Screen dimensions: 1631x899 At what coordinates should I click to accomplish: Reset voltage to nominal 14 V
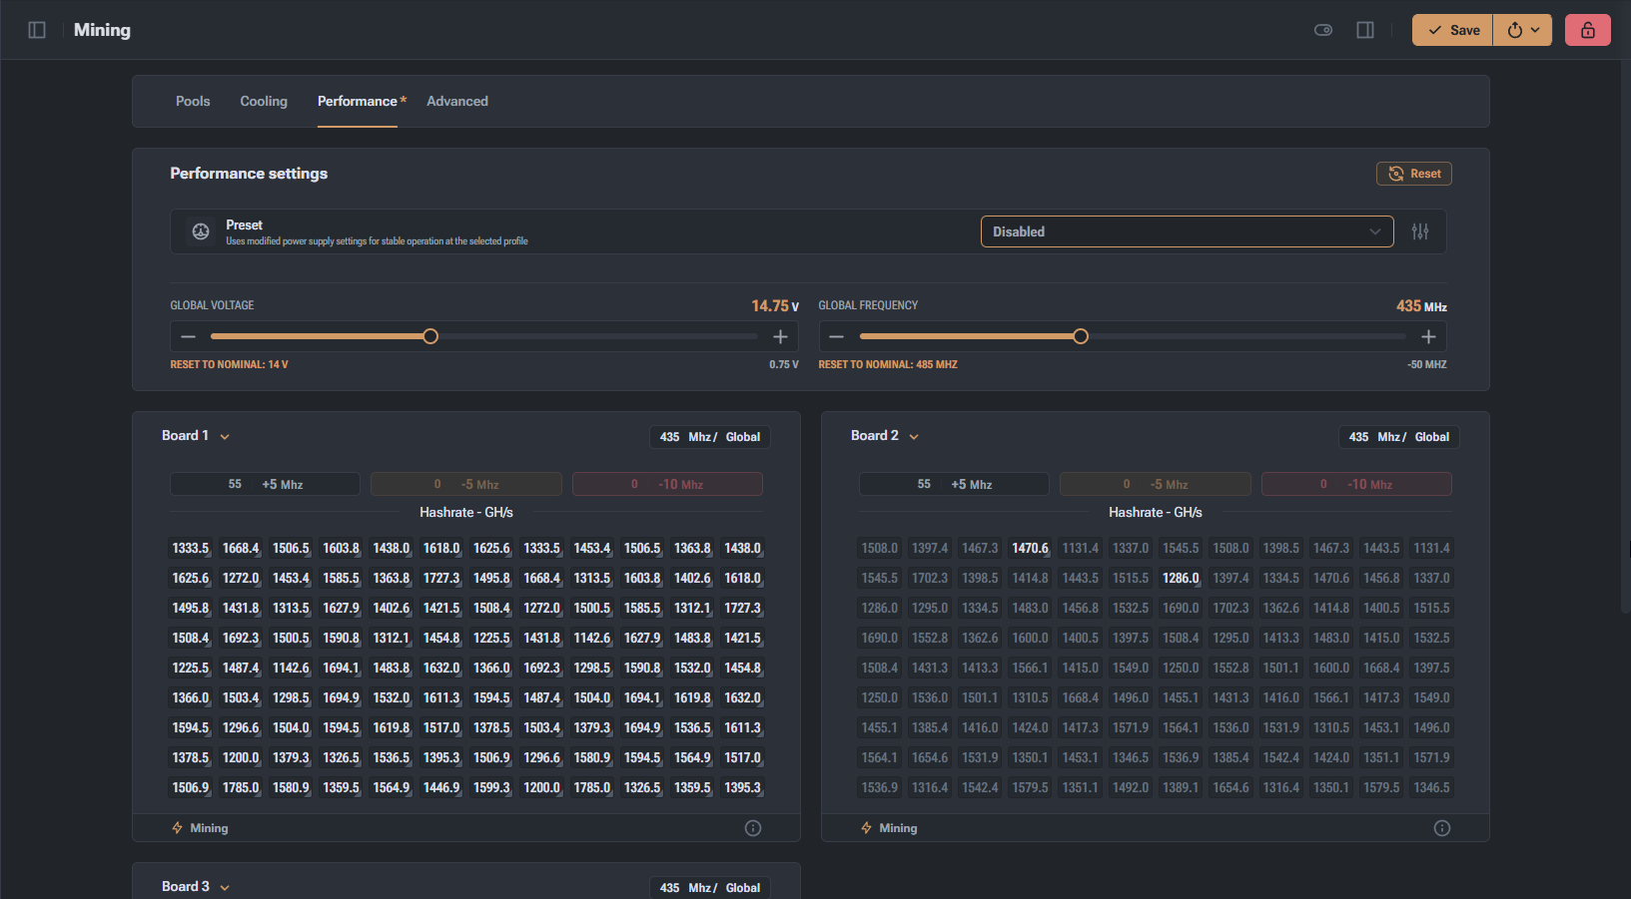click(229, 364)
